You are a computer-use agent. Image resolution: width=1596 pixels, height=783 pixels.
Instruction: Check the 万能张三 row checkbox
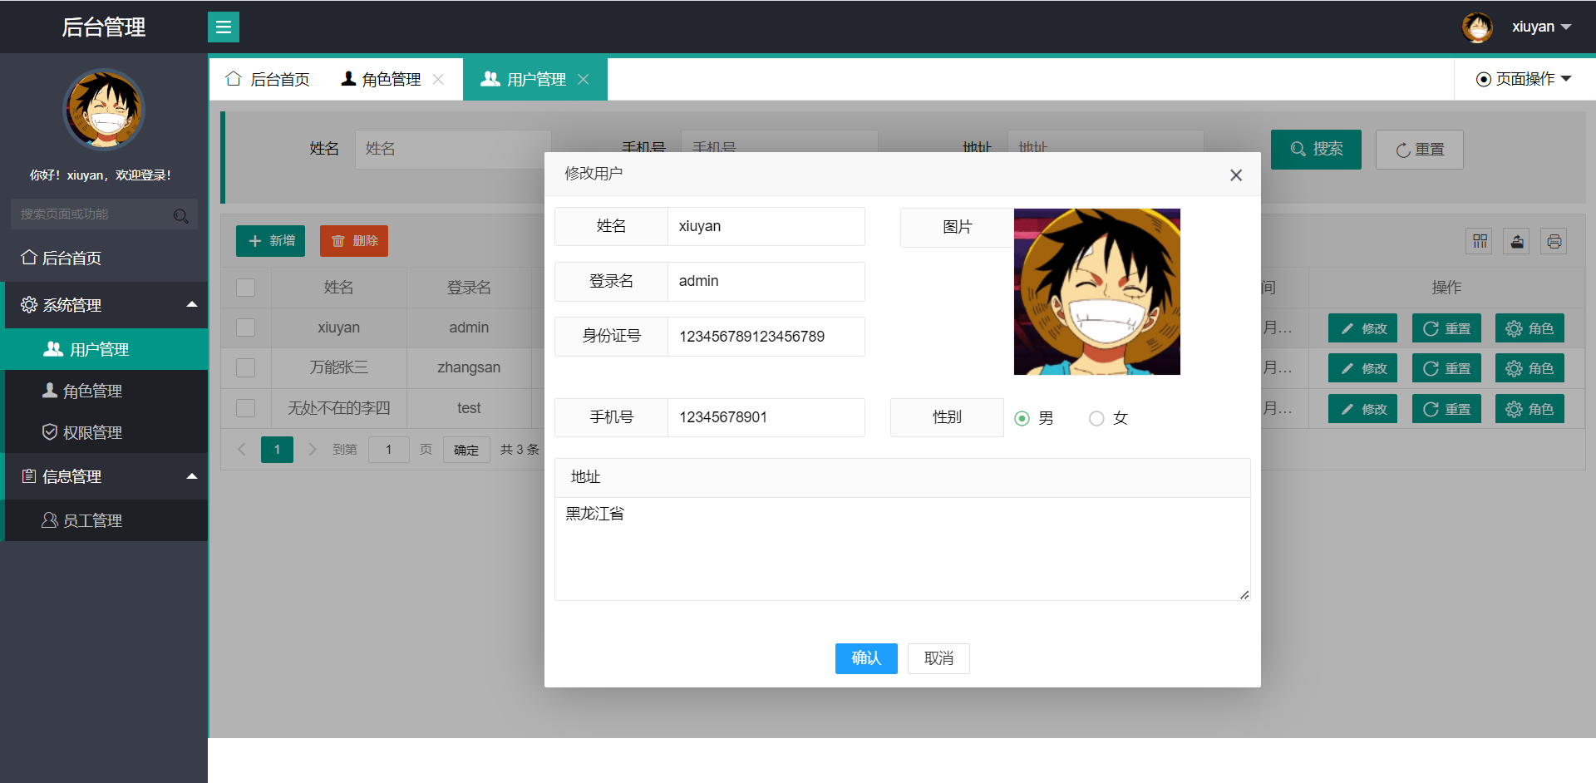[x=246, y=367]
